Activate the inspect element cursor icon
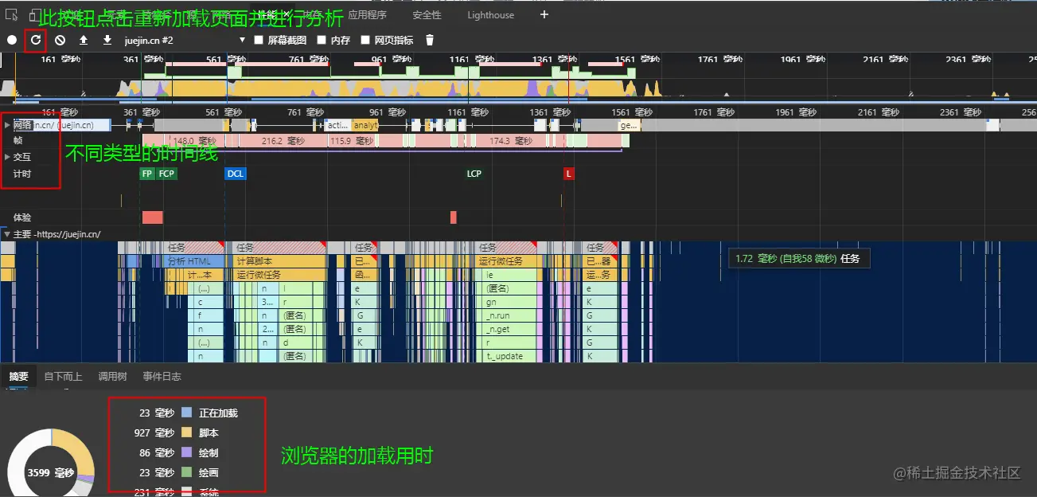This screenshot has width=1037, height=497. (x=11, y=15)
